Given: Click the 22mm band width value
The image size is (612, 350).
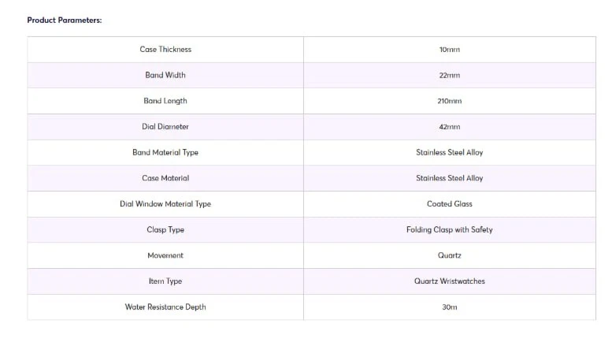Looking at the screenshot, I should pyautogui.click(x=449, y=76).
